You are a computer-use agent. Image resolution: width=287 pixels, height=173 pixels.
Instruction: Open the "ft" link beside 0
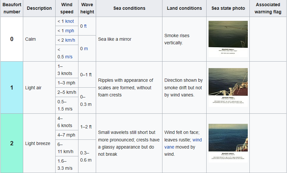[x=85, y=26]
